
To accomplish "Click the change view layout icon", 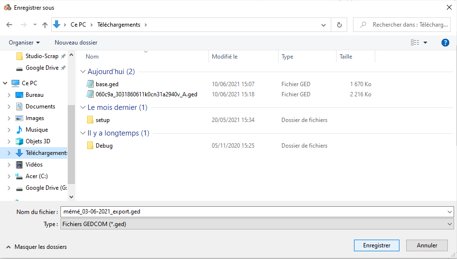I will click(x=415, y=43).
